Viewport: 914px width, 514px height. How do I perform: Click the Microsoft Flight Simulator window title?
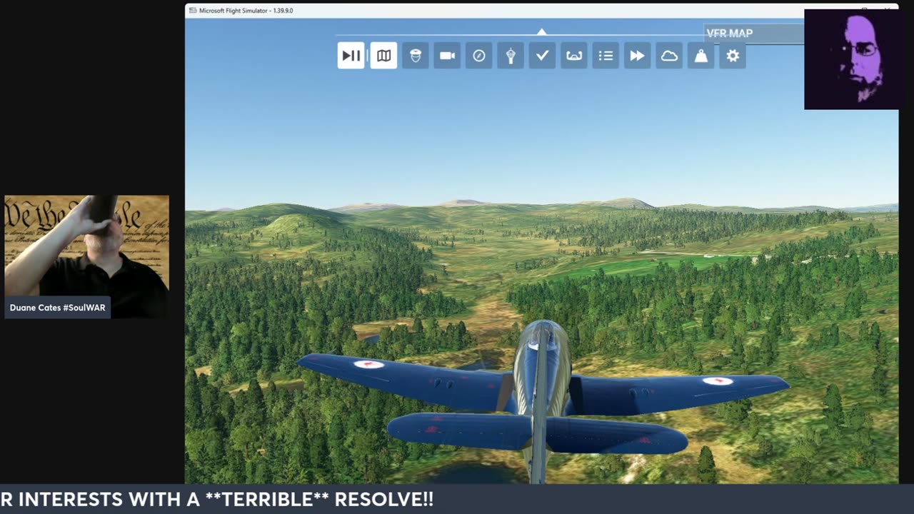246,11
